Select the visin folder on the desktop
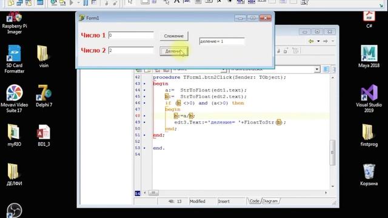 coord(44,56)
